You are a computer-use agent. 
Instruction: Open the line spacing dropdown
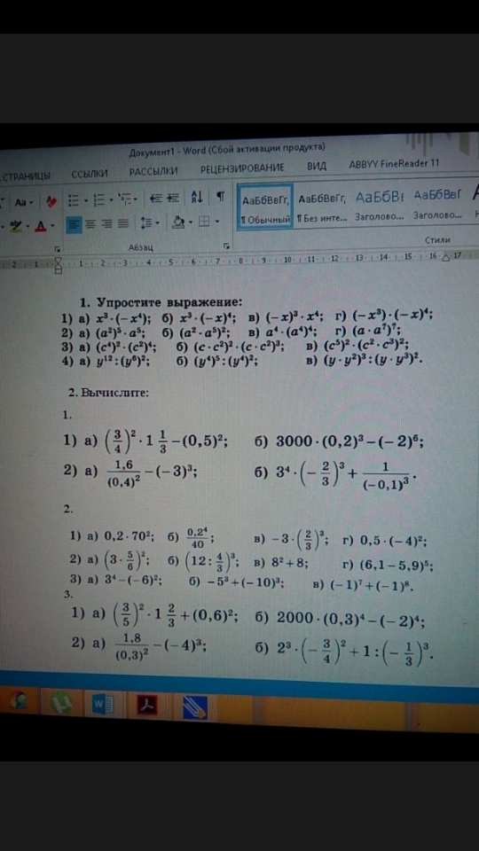coord(149,223)
